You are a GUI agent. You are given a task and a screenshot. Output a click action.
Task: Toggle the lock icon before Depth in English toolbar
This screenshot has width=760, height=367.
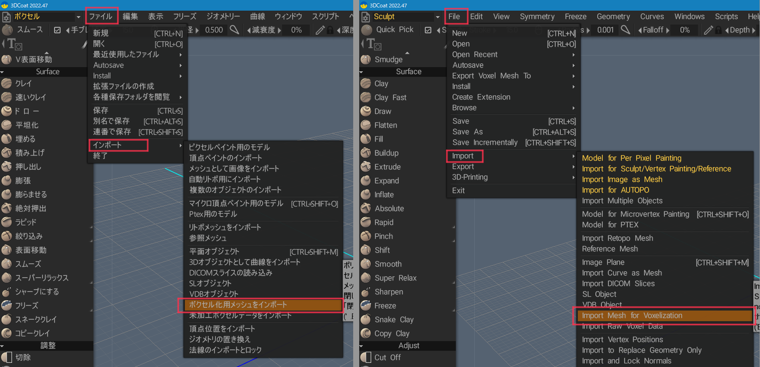tap(718, 30)
